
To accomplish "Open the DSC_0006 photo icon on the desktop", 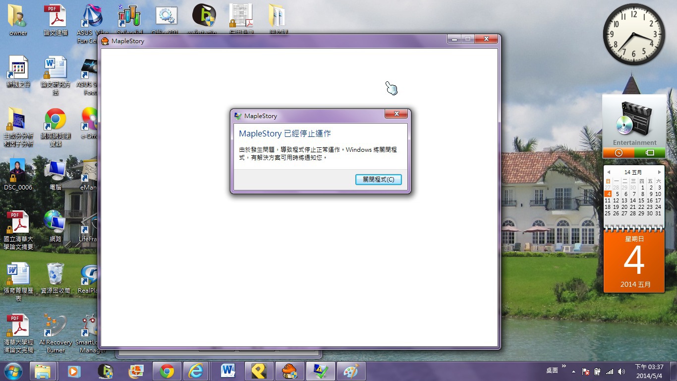I will tap(18, 175).
